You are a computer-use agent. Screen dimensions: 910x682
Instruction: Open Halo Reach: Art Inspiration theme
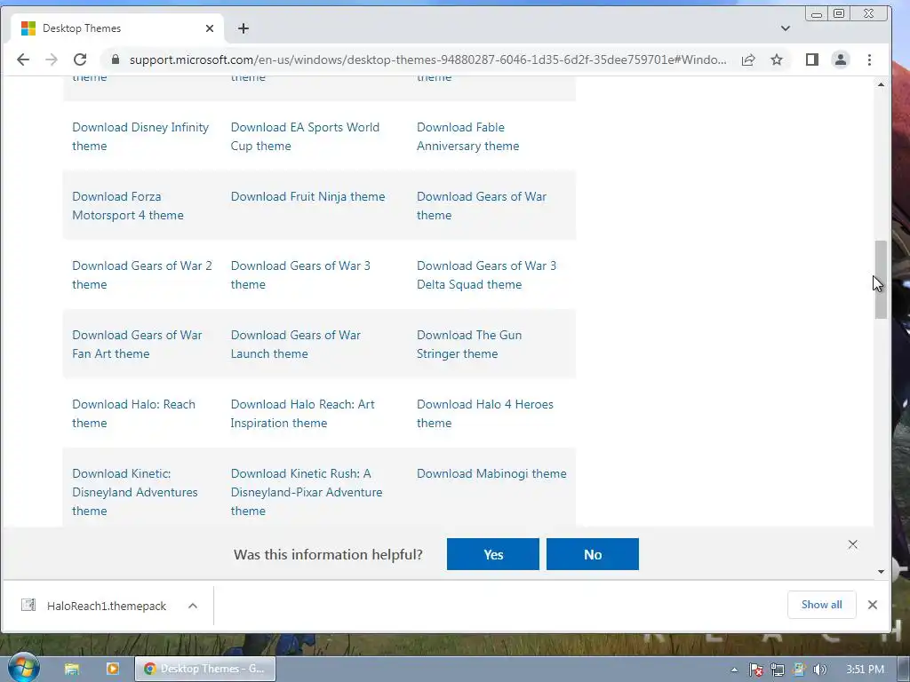(x=302, y=414)
